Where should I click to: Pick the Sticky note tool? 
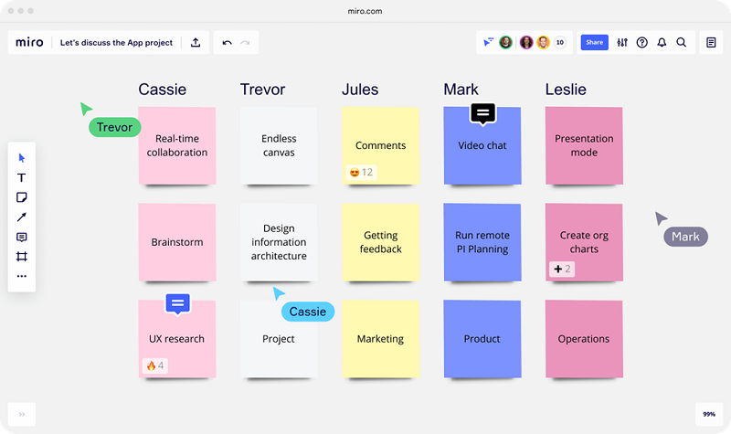coord(22,197)
